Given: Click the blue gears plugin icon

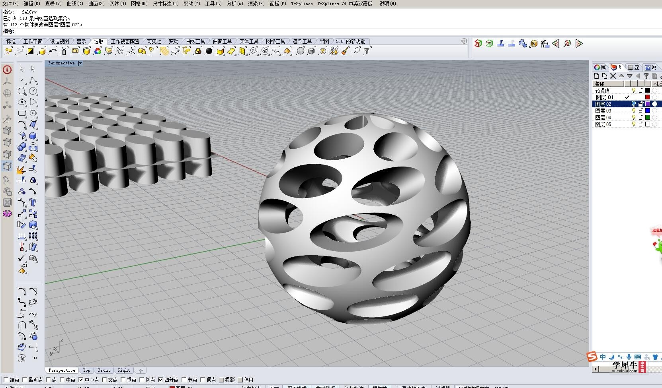Looking at the screenshot, I should pyautogui.click(x=523, y=43).
